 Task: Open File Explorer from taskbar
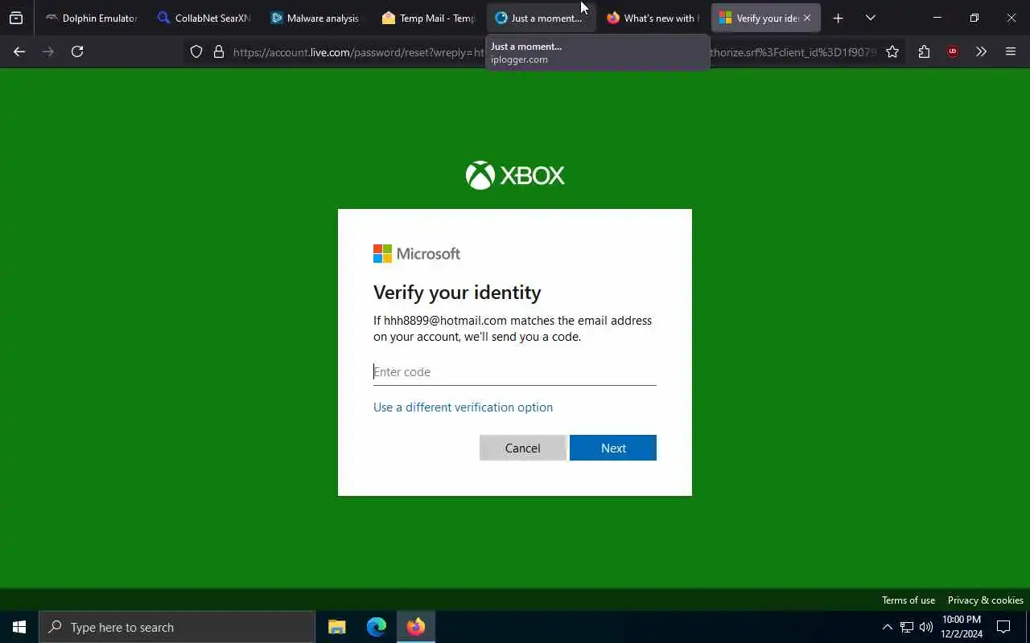click(x=337, y=627)
